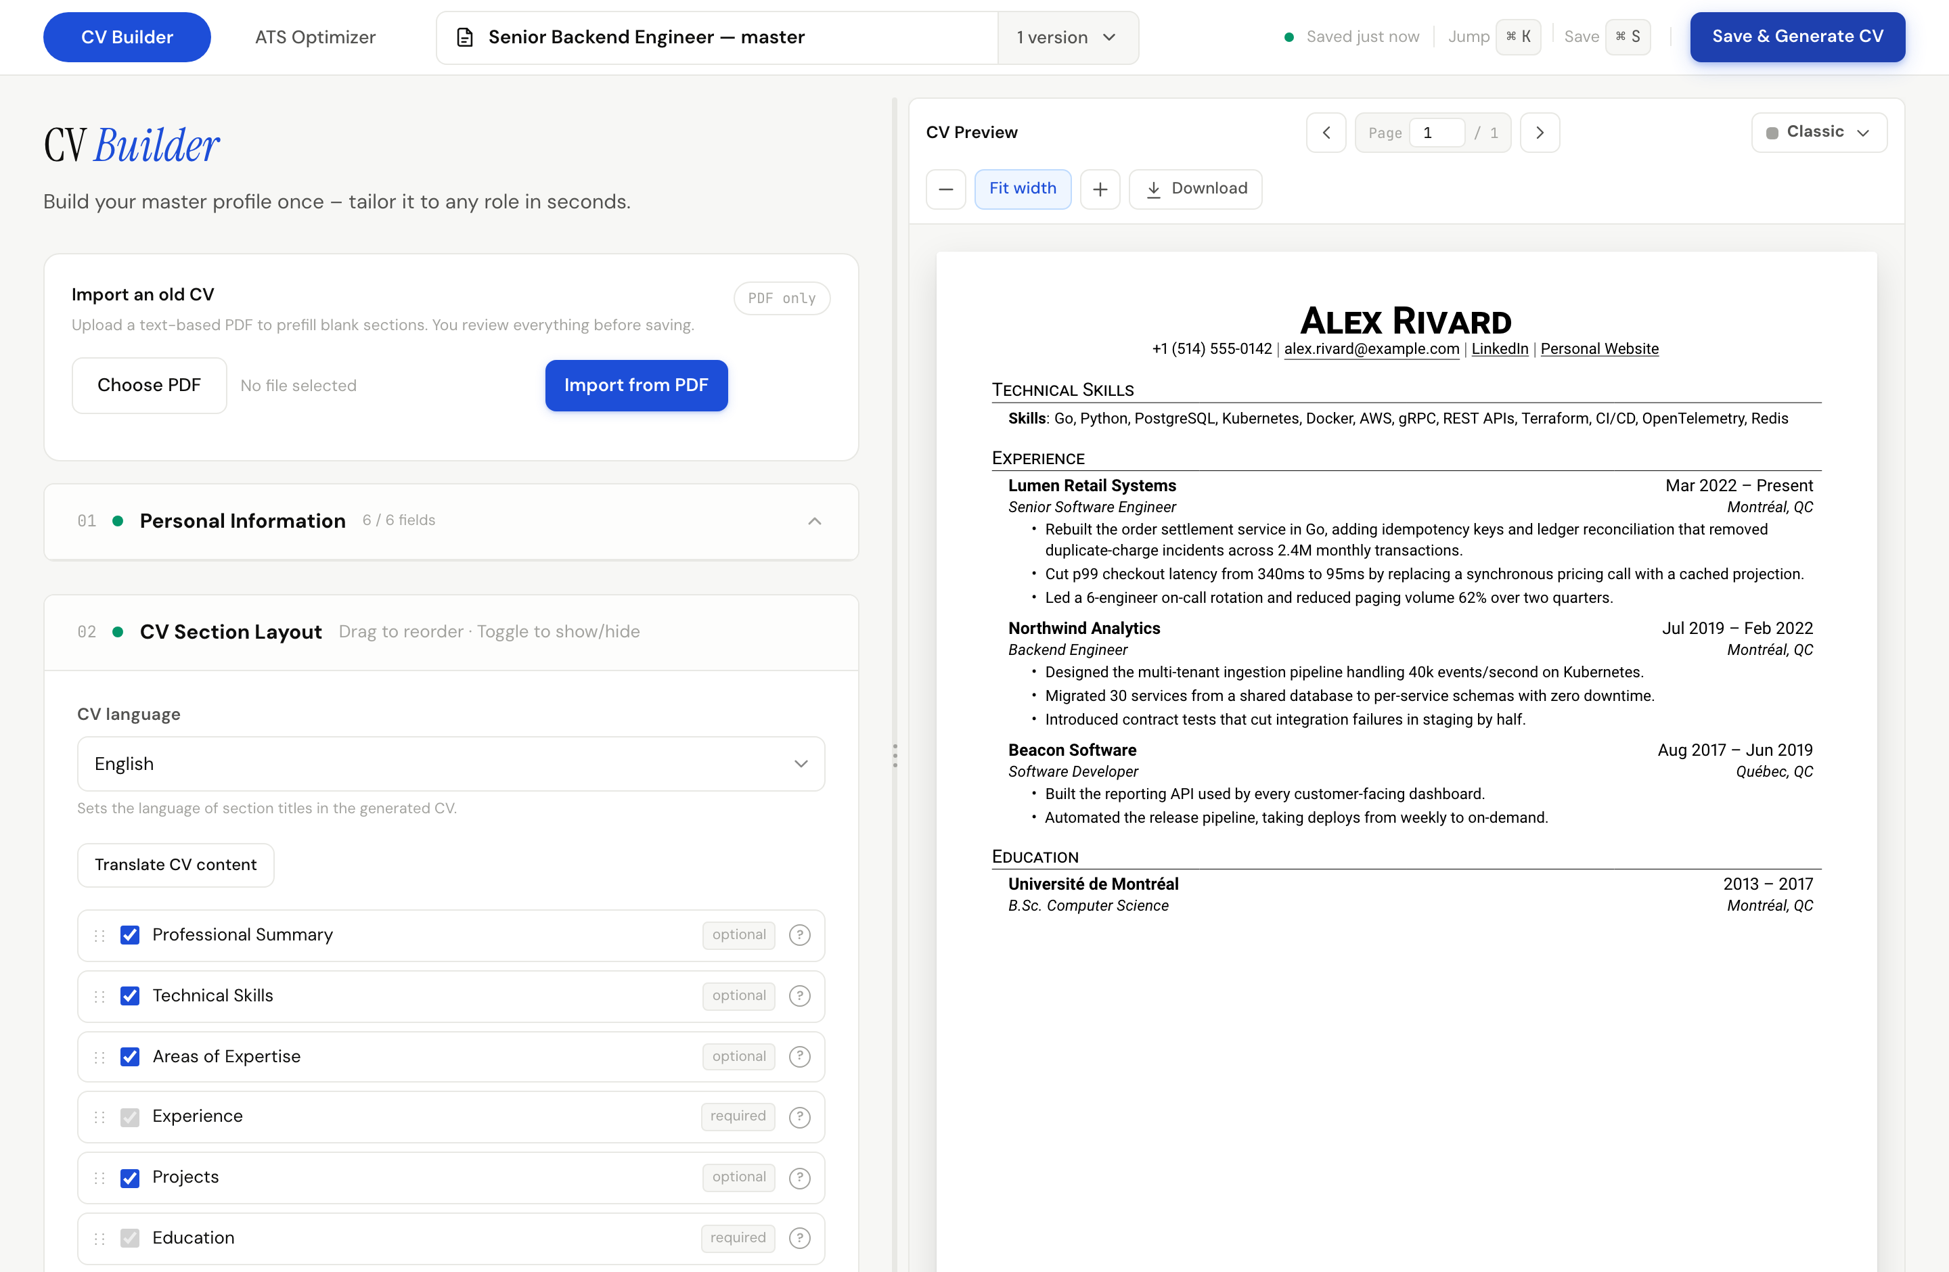Open help for Projects section

(799, 1177)
